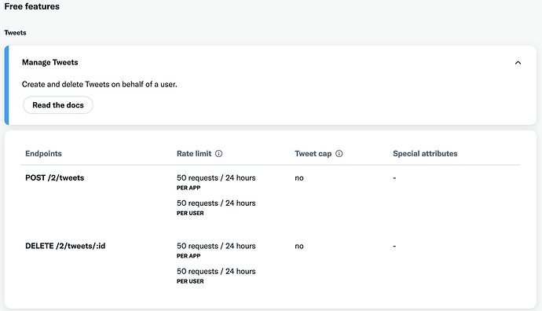Click the Free features heading
The height and width of the screenshot is (311, 542).
point(31,6)
